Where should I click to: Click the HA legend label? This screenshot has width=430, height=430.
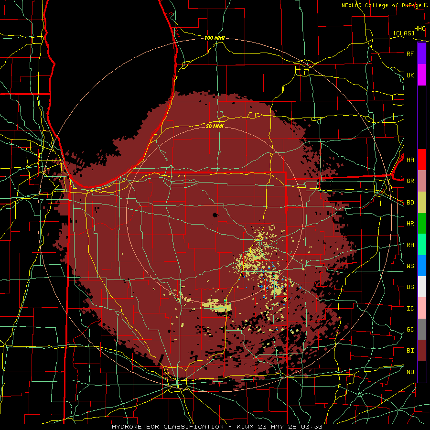pyautogui.click(x=410, y=160)
